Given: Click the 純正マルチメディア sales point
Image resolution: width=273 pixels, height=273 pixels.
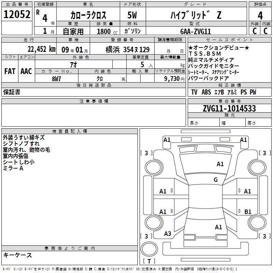Looking at the screenshot, I should tap(211, 60).
